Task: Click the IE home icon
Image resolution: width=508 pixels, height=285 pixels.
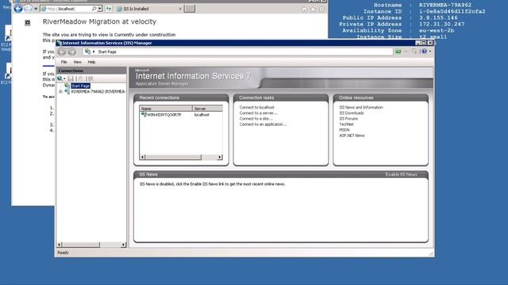Action: point(304,9)
